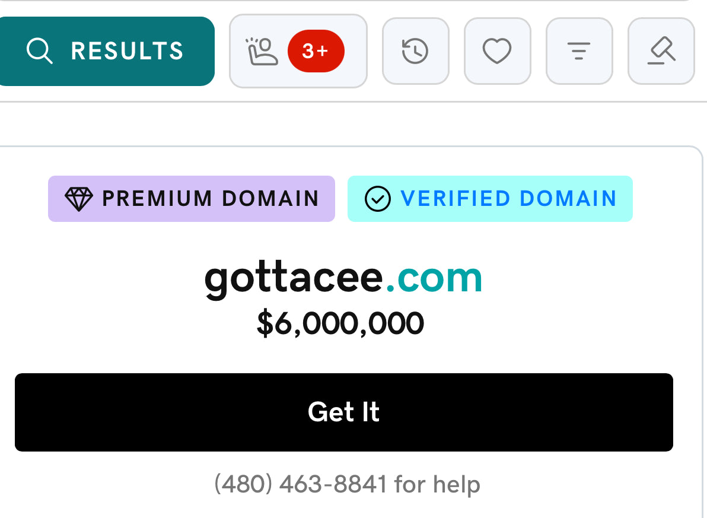
Task: Click the RESULTS search button
Action: (x=107, y=51)
